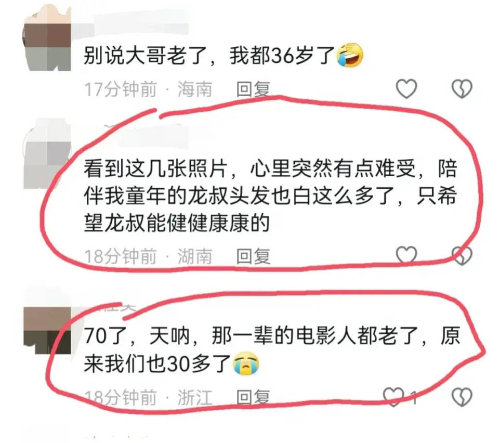
Task: Tap the laughing-tears emoji after 36岁了
Action: tap(350, 55)
